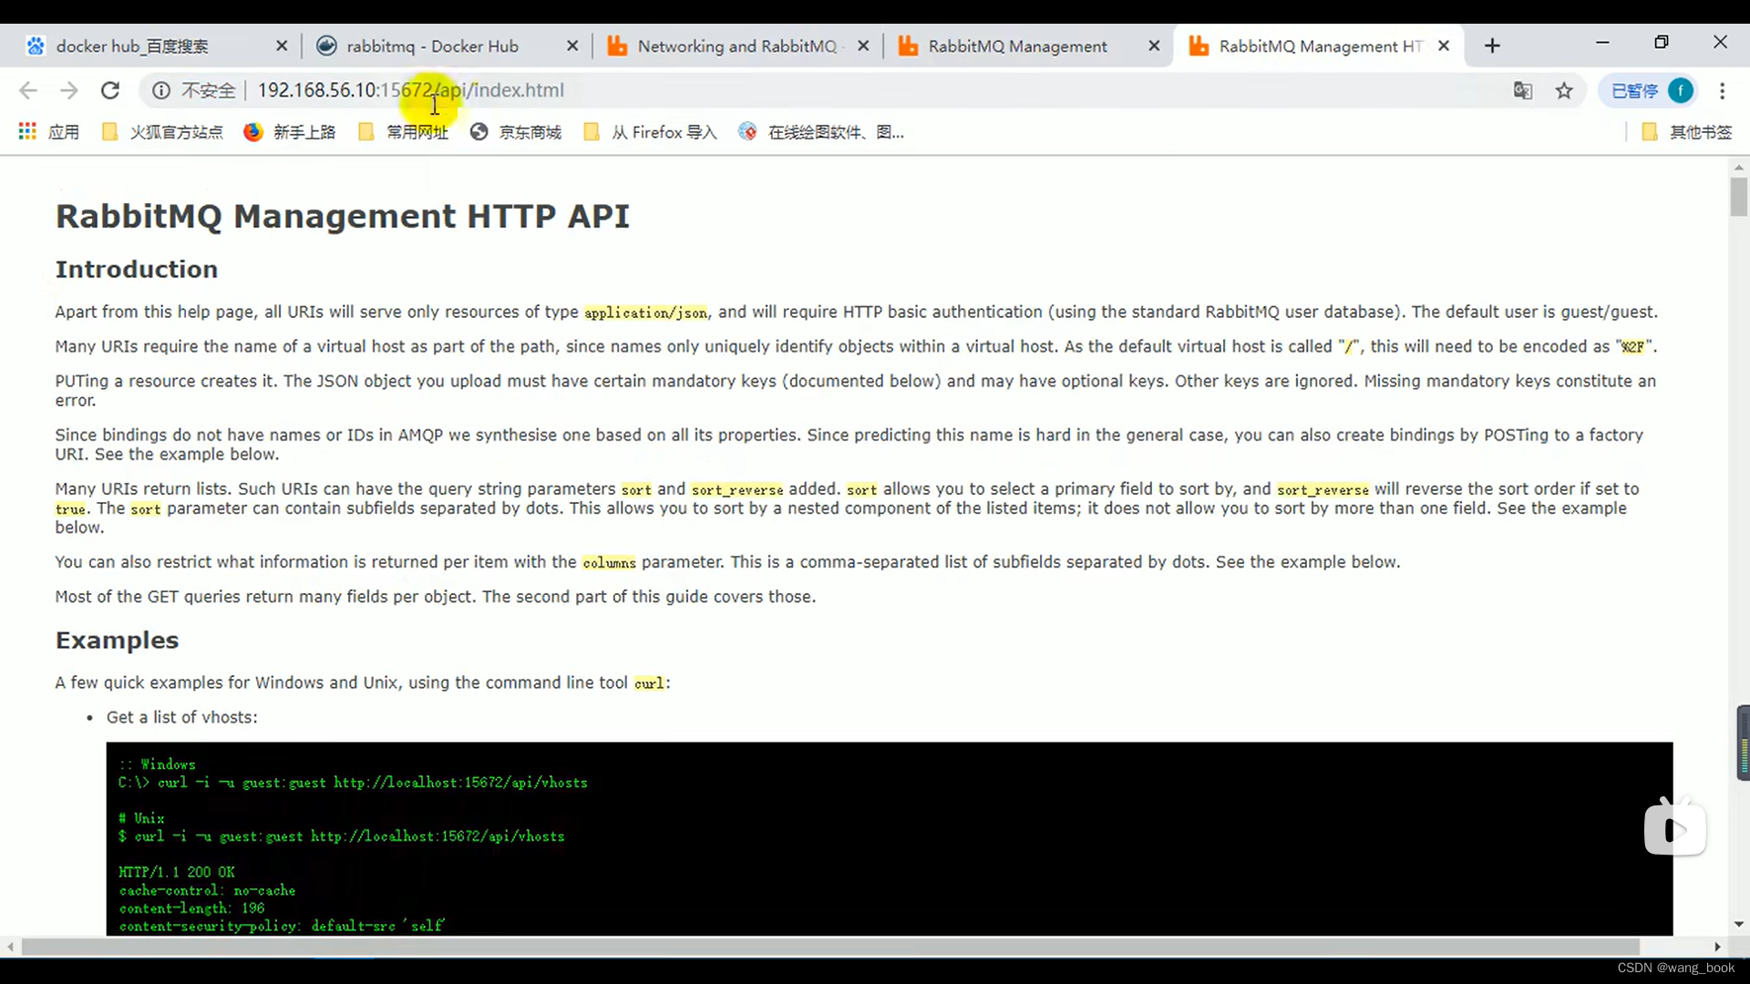Image resolution: width=1750 pixels, height=984 pixels.
Task: Close the active RabbitMQ Management HTTP tab
Action: (1444, 46)
